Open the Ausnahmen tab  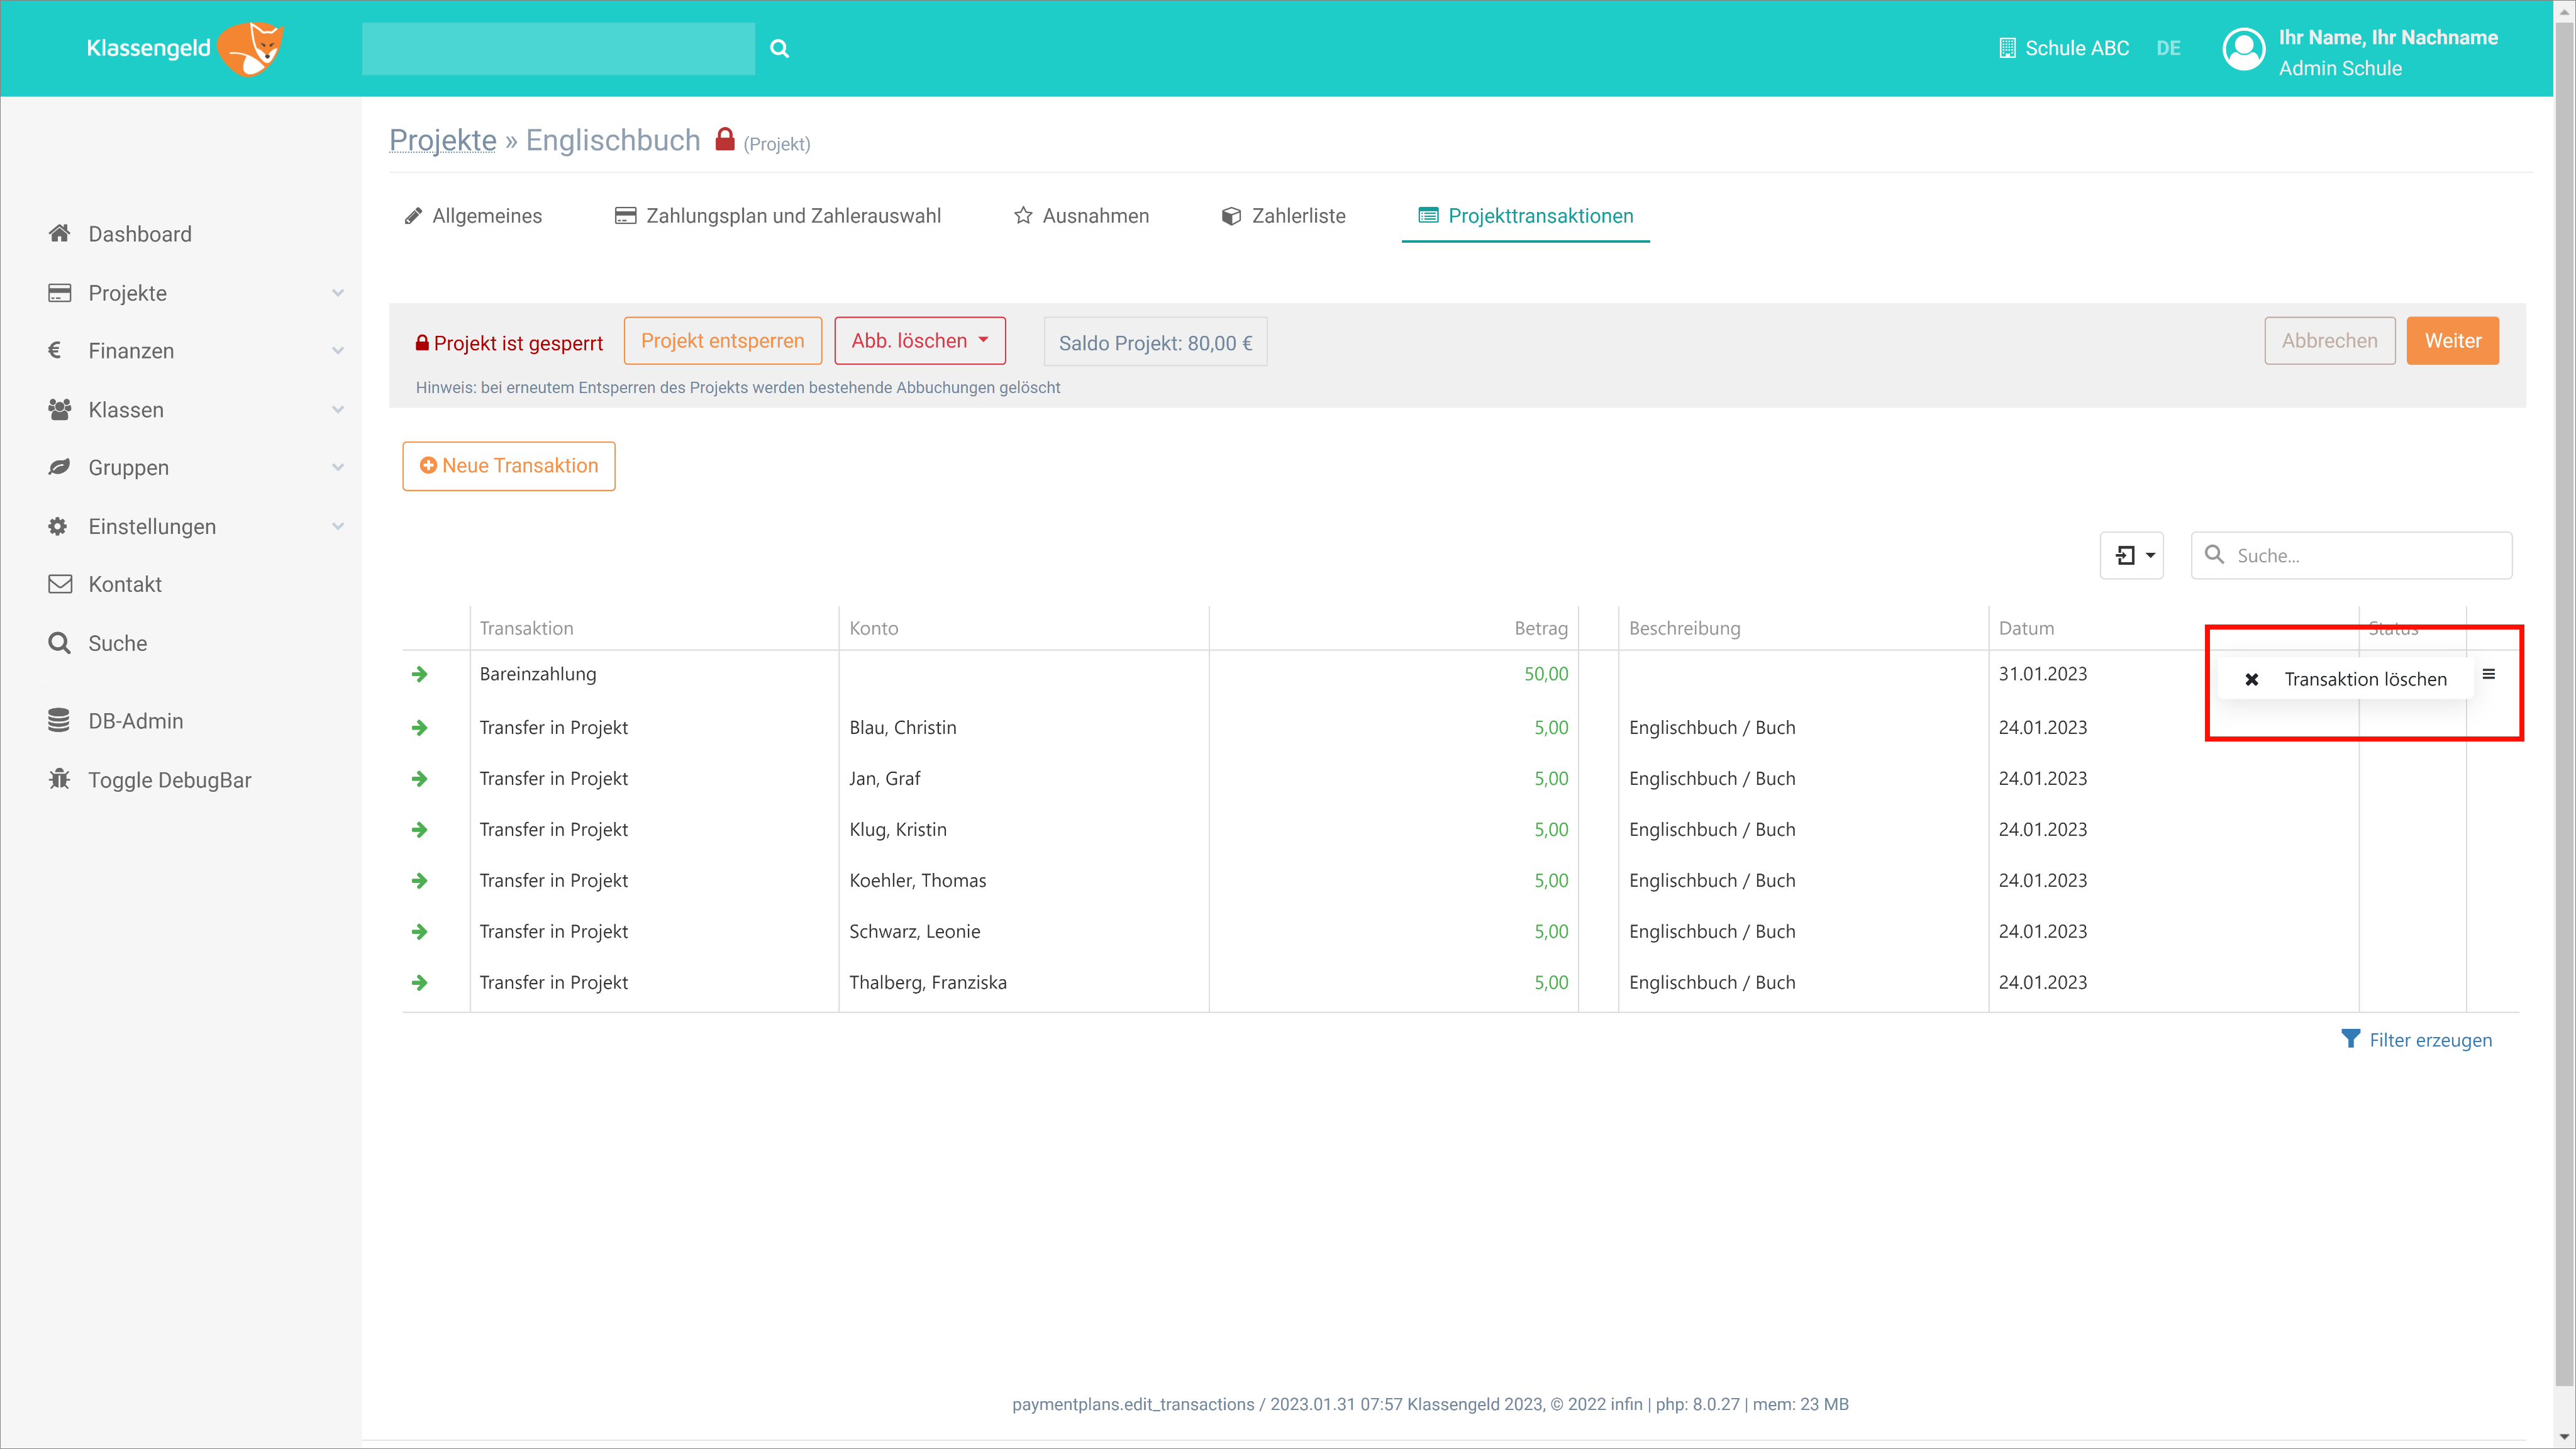pos(1081,216)
